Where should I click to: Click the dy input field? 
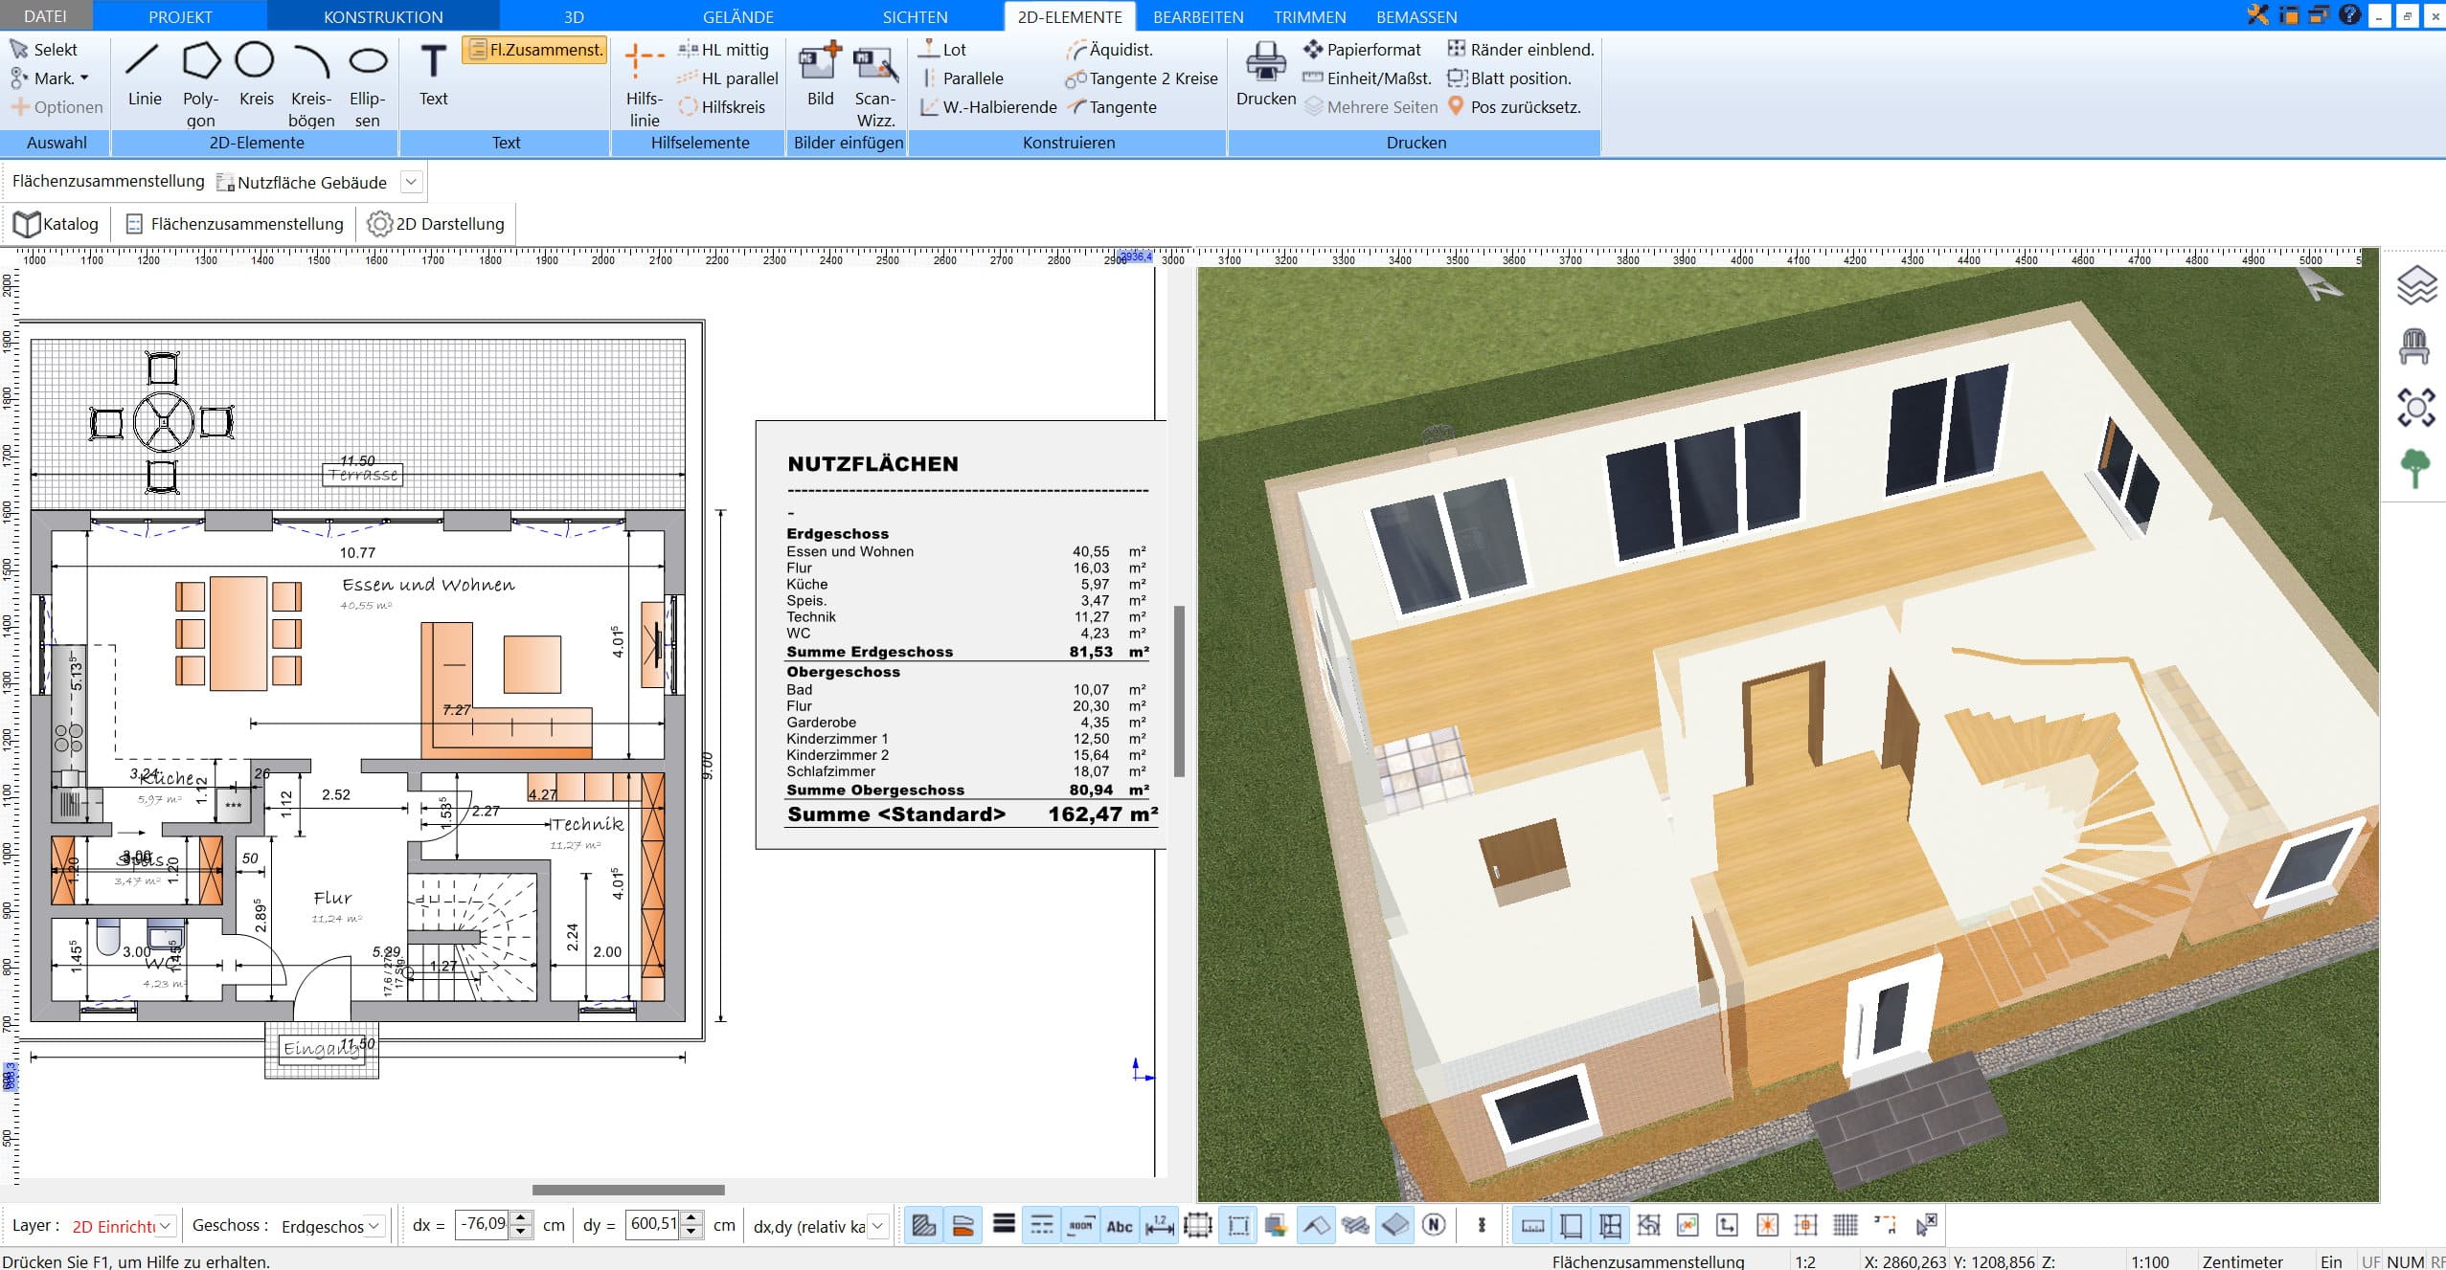[654, 1225]
